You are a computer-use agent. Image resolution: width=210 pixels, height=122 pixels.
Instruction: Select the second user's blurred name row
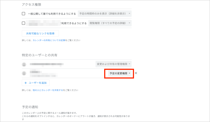coord(43,73)
